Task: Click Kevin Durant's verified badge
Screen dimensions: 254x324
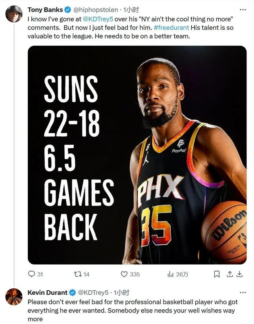Action: click(x=73, y=293)
